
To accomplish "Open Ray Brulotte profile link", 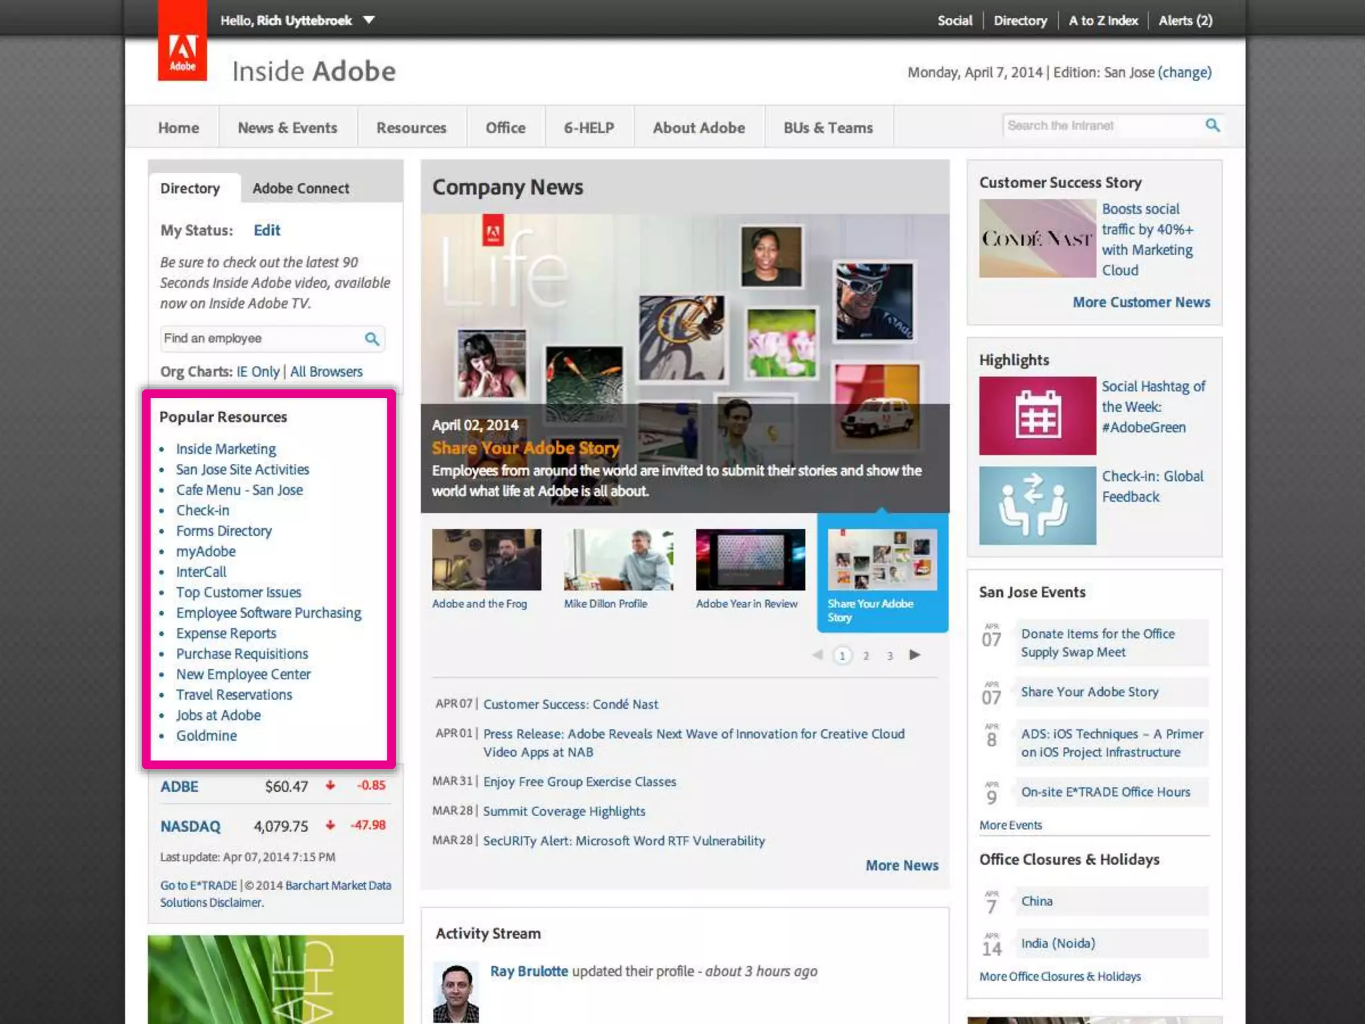I will 529,971.
